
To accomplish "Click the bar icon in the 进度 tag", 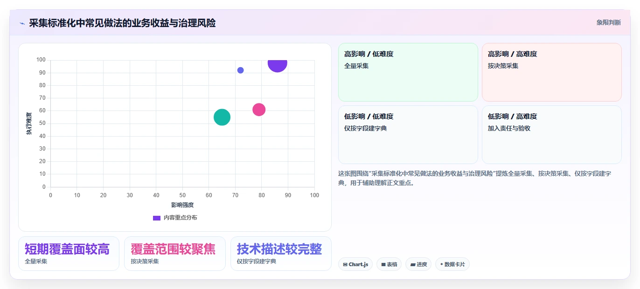I will coord(413,264).
